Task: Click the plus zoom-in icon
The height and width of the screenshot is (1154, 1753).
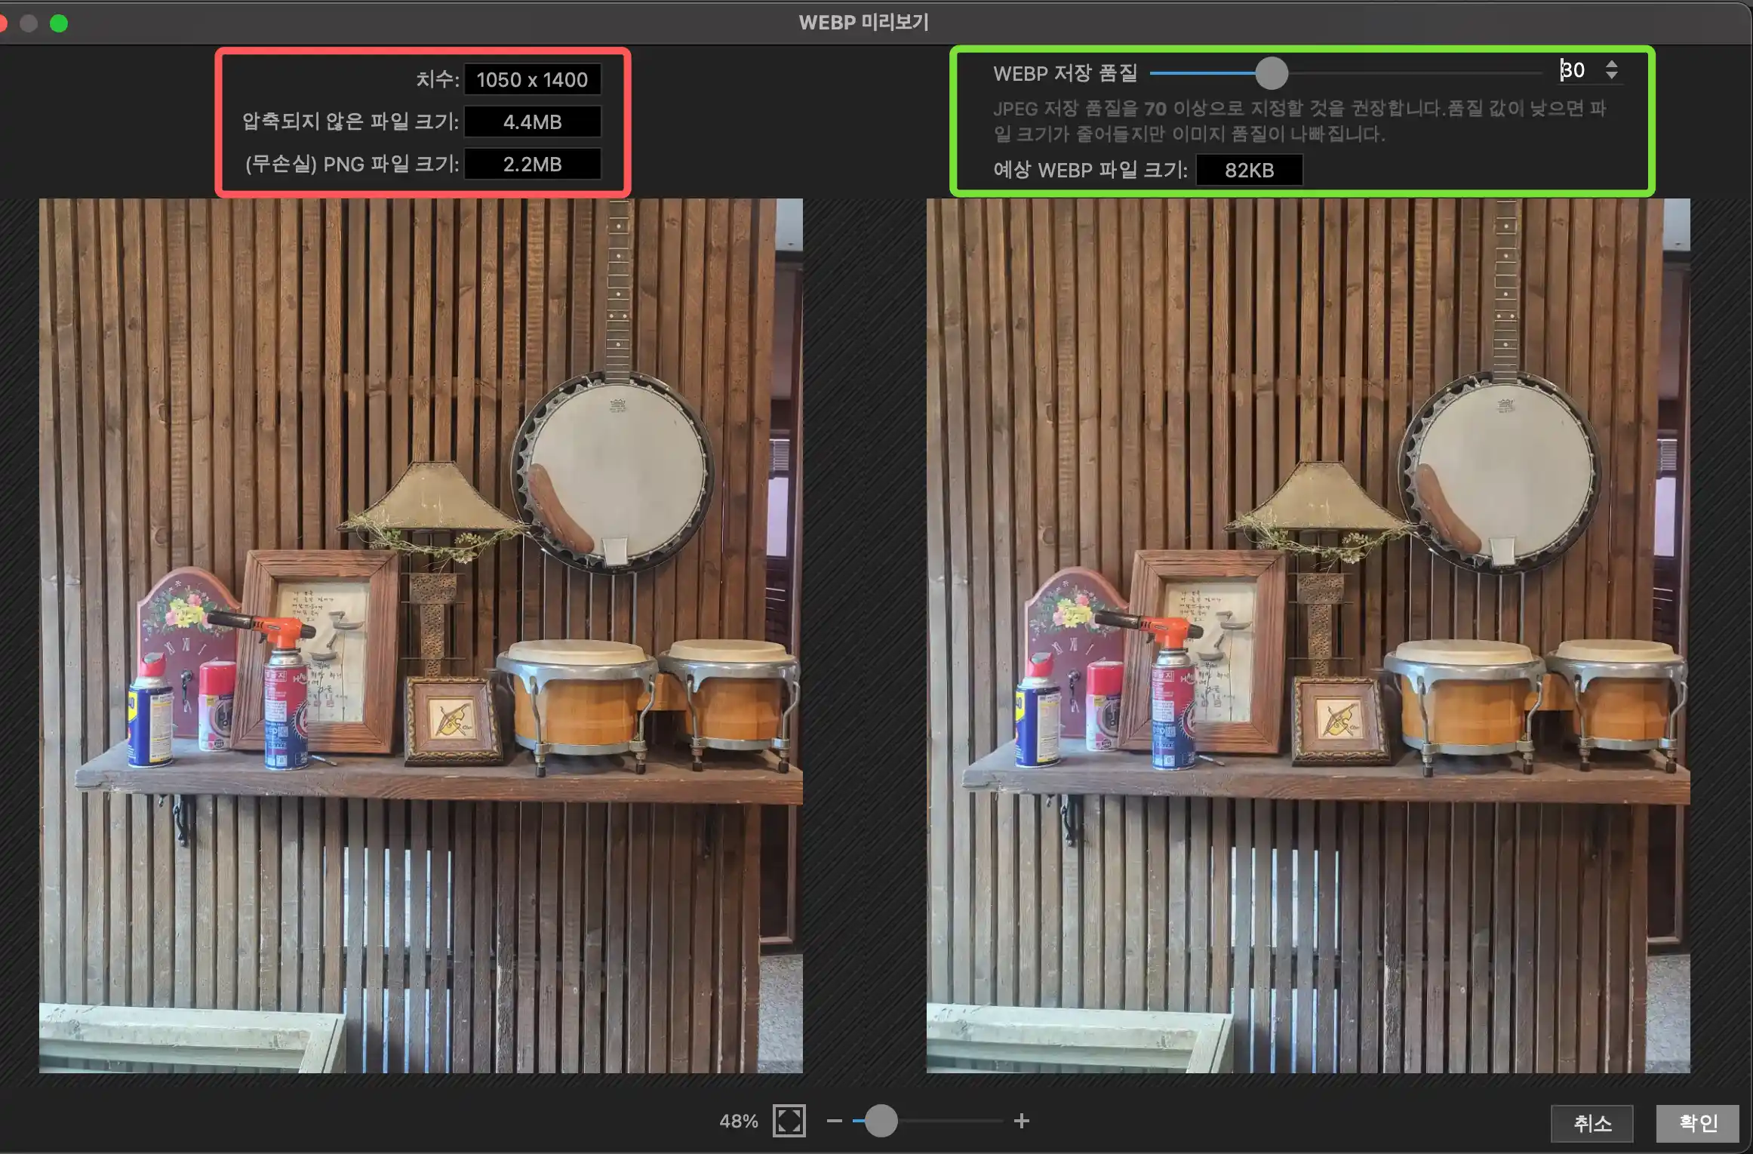Action: coord(1021,1121)
